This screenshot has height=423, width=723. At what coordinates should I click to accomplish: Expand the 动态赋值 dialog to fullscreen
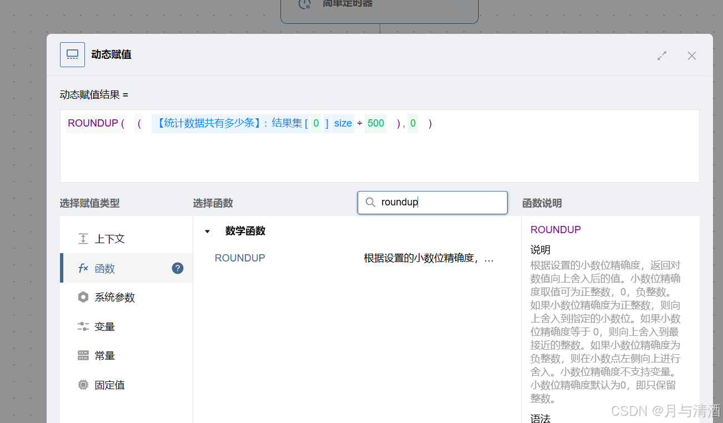[662, 56]
